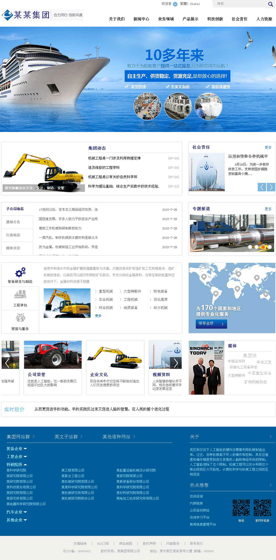Image resolution: width=276 pixels, height=560 pixels.
Task: Click the 领导全球 button
Action: 211,324
